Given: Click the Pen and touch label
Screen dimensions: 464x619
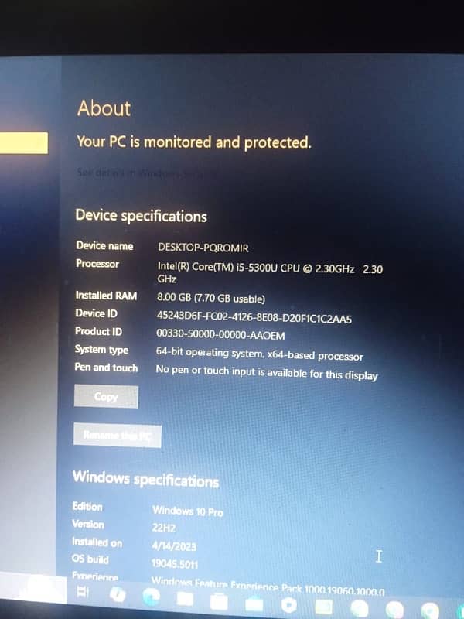Looking at the screenshot, I should [x=106, y=368].
